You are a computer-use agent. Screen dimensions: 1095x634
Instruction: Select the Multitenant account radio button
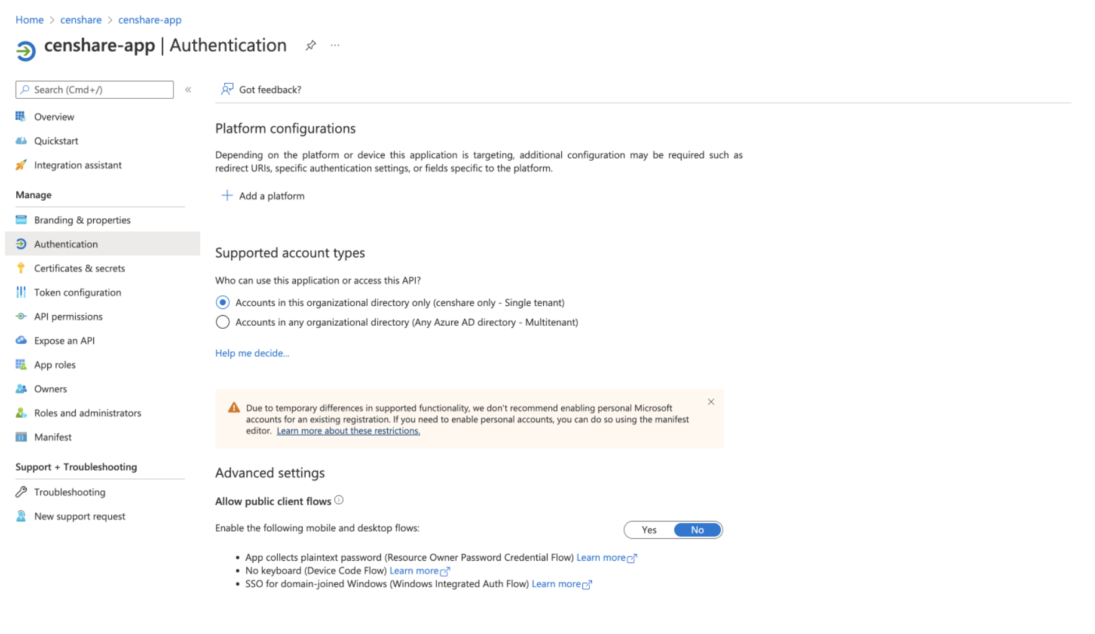[222, 322]
